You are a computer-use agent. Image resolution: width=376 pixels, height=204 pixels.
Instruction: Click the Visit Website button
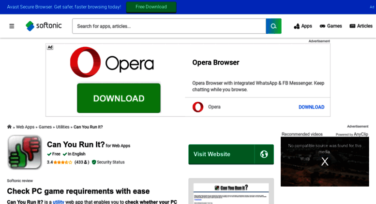coord(231,154)
